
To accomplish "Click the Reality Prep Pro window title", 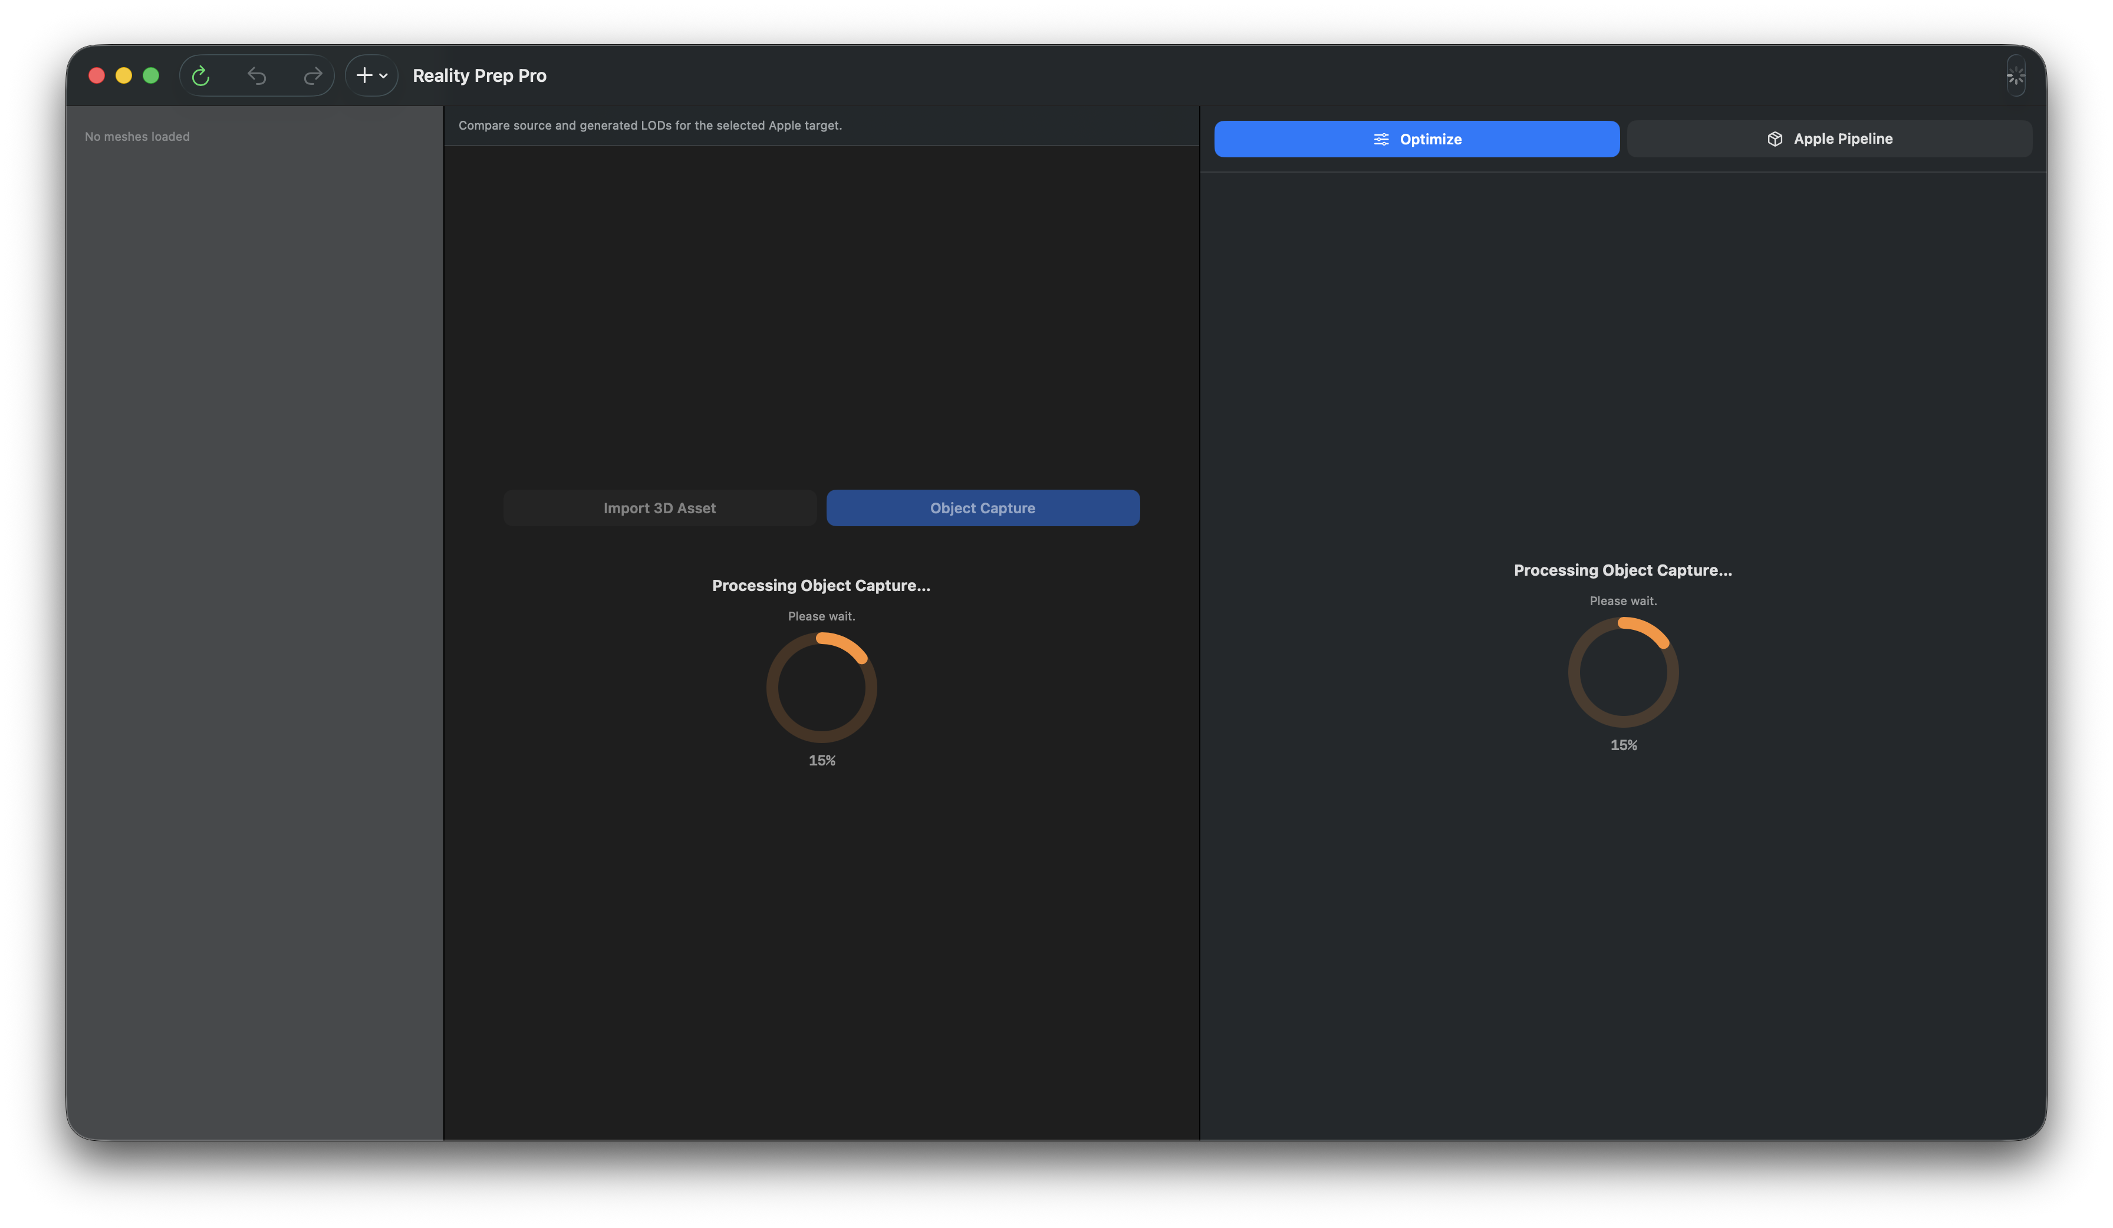I will point(480,75).
